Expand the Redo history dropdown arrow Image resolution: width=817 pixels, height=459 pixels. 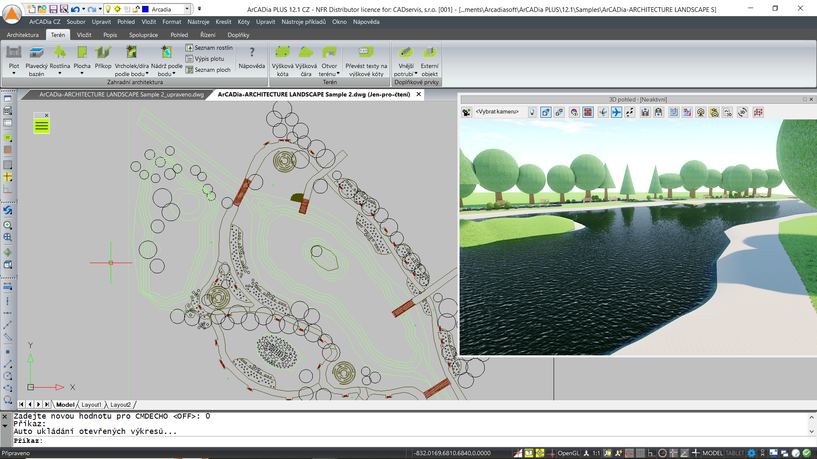100,9
